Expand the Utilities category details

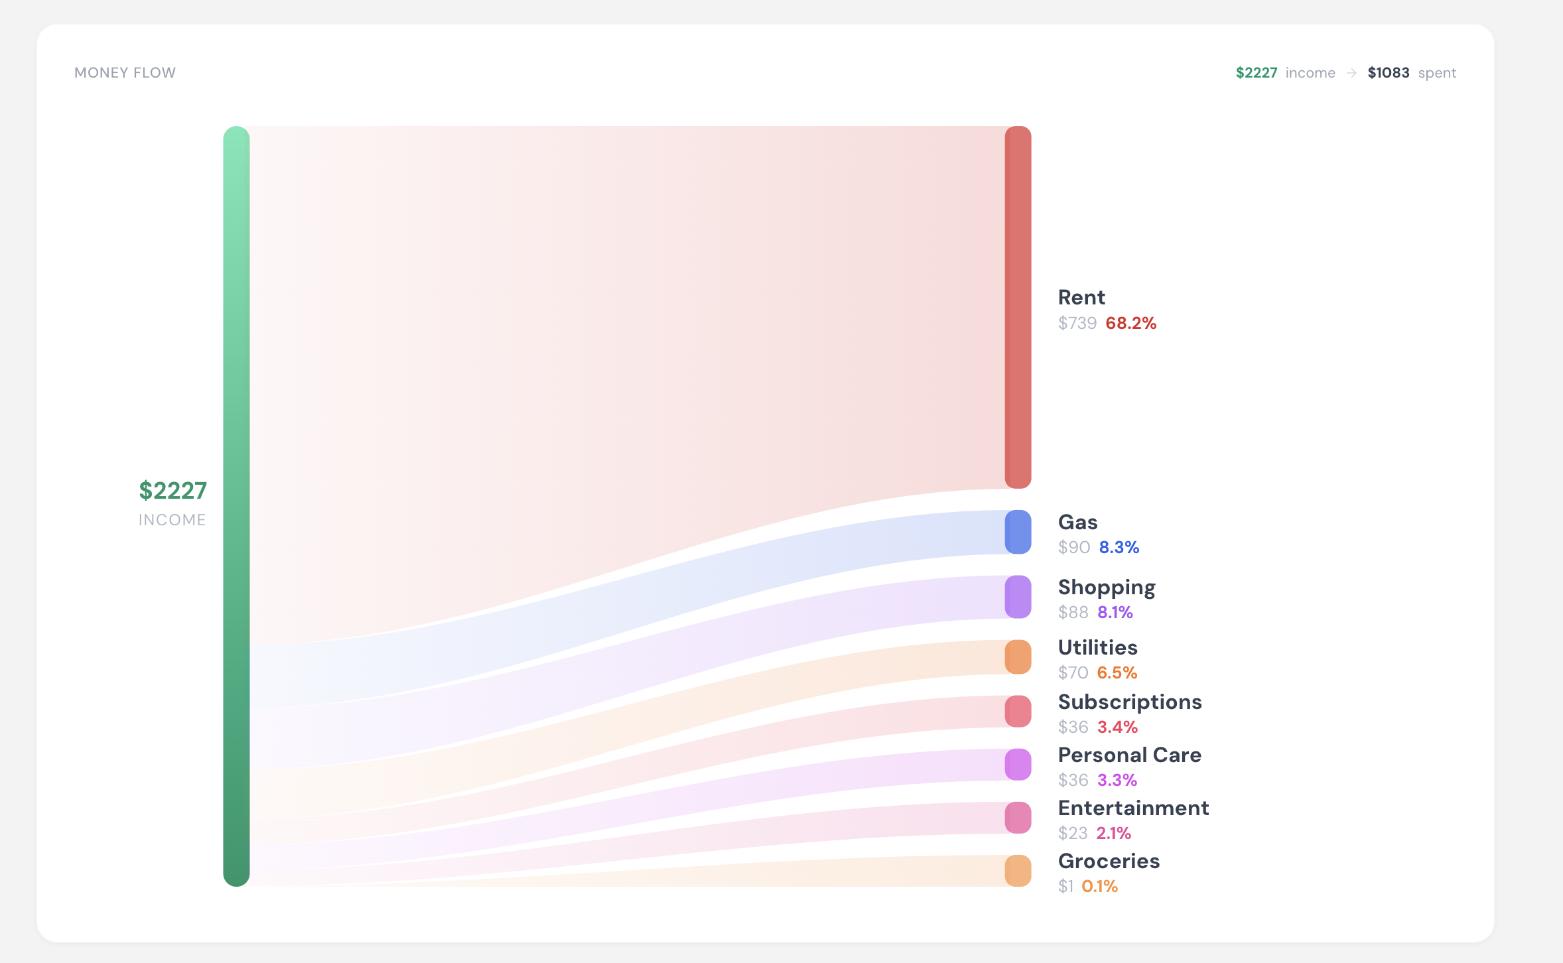tap(1097, 647)
